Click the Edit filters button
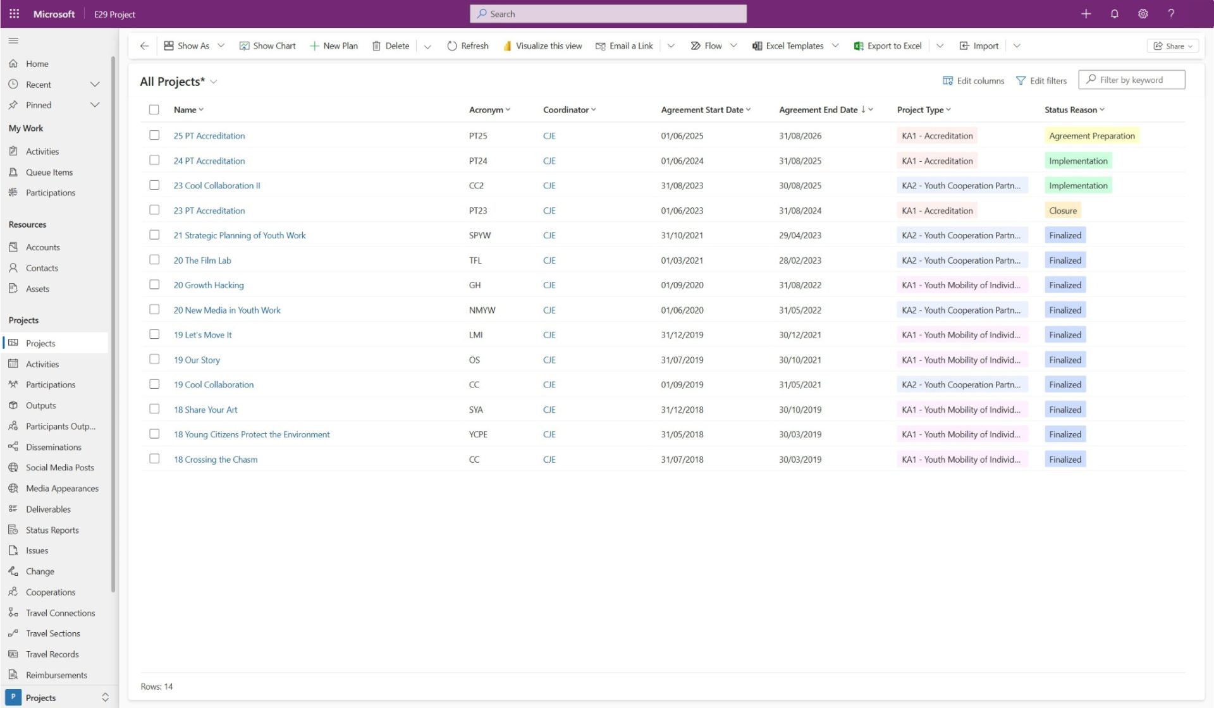The width and height of the screenshot is (1214, 708). pos(1041,80)
